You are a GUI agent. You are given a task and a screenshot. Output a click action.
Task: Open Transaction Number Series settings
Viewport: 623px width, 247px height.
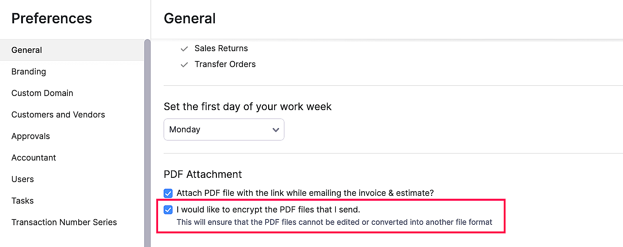pos(64,222)
